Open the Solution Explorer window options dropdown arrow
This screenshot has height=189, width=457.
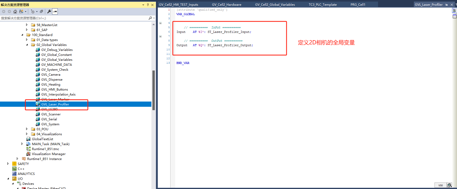[143, 5]
